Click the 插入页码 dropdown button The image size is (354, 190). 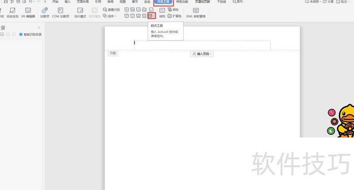(202, 53)
